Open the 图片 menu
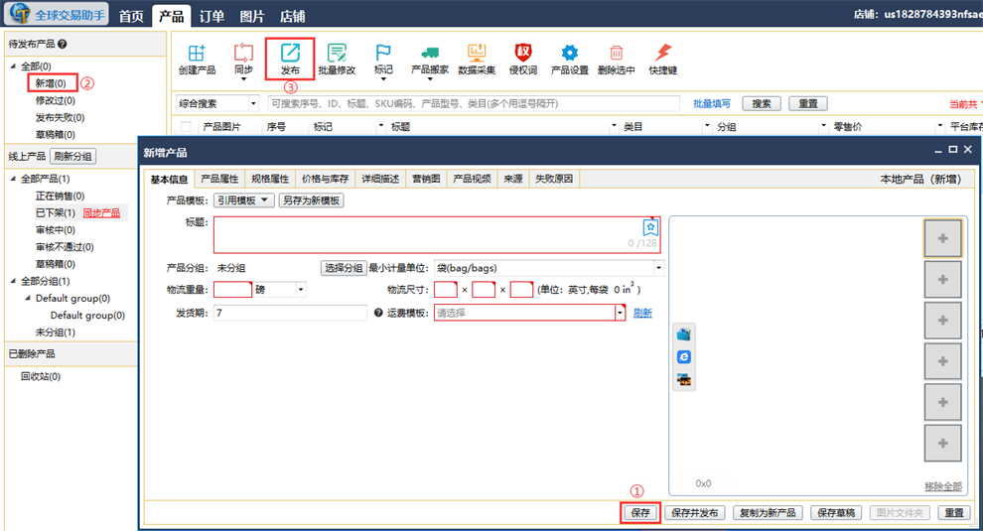Image resolution: width=983 pixels, height=531 pixels. click(252, 16)
